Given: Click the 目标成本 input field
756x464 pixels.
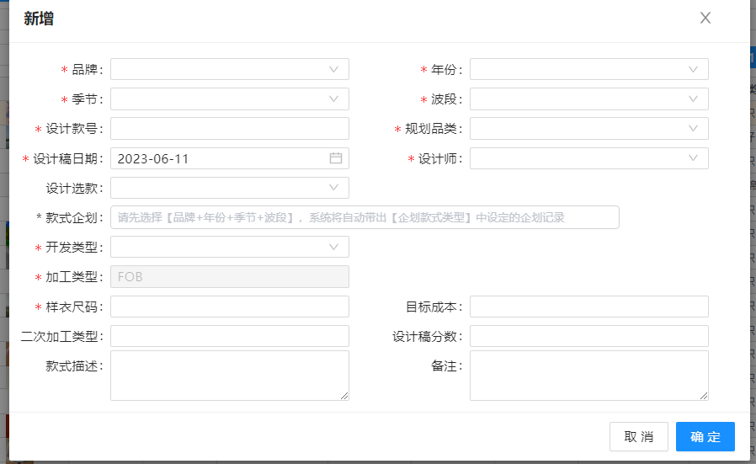Looking at the screenshot, I should pos(588,307).
